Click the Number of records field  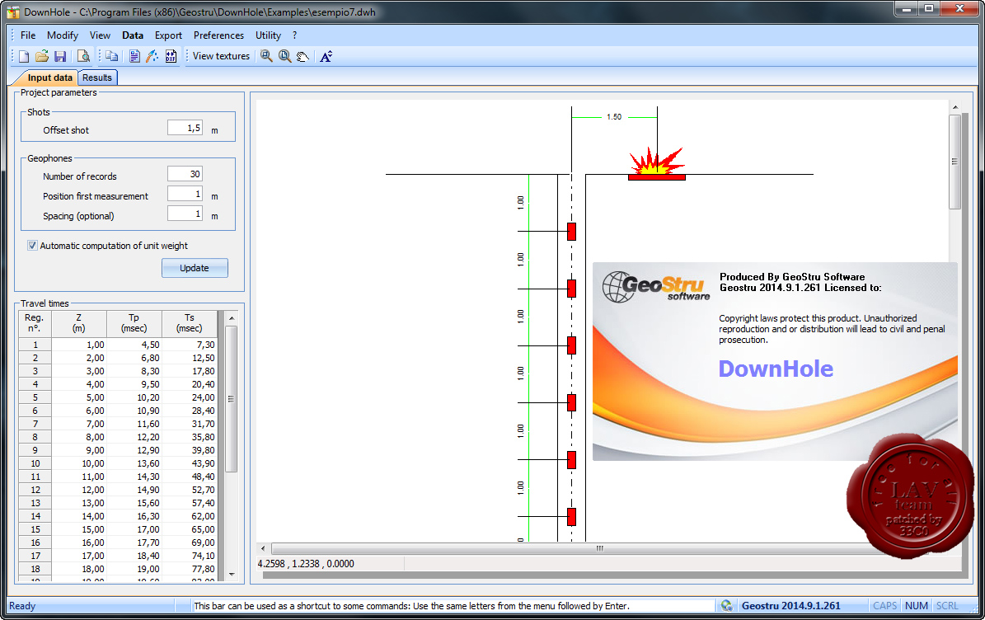[x=185, y=174]
